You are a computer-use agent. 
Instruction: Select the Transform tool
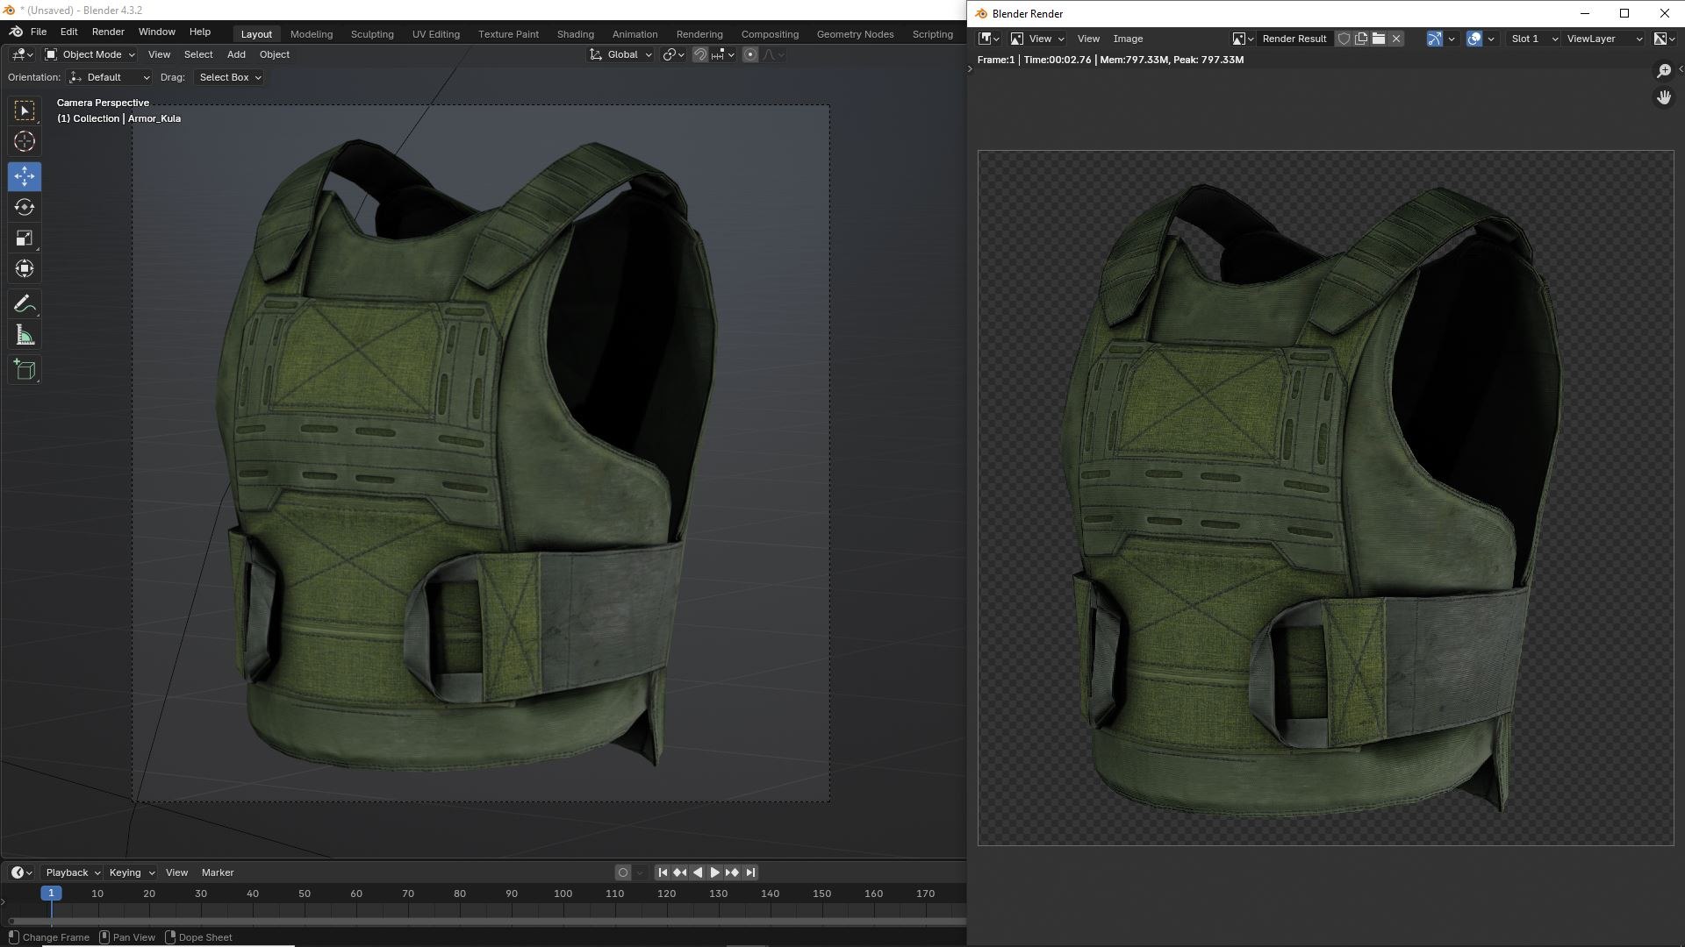coord(25,268)
